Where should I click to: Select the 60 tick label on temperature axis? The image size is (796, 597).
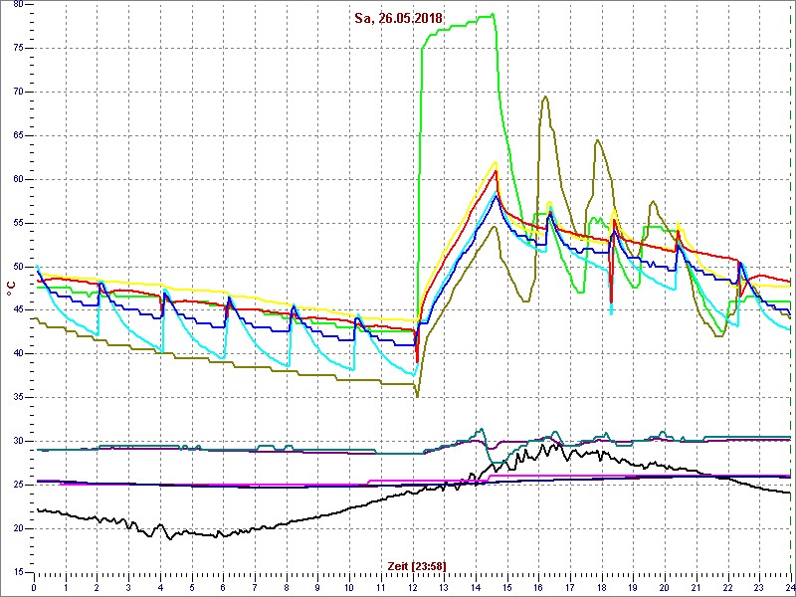point(18,179)
